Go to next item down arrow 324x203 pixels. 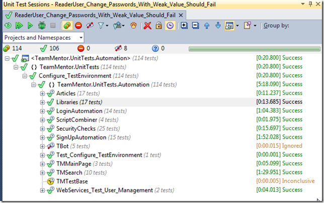point(218,26)
